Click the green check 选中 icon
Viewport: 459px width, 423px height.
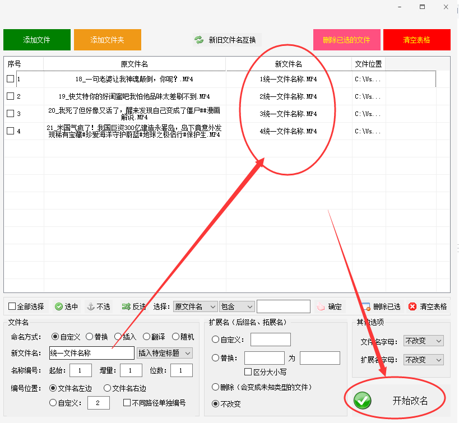(x=59, y=306)
